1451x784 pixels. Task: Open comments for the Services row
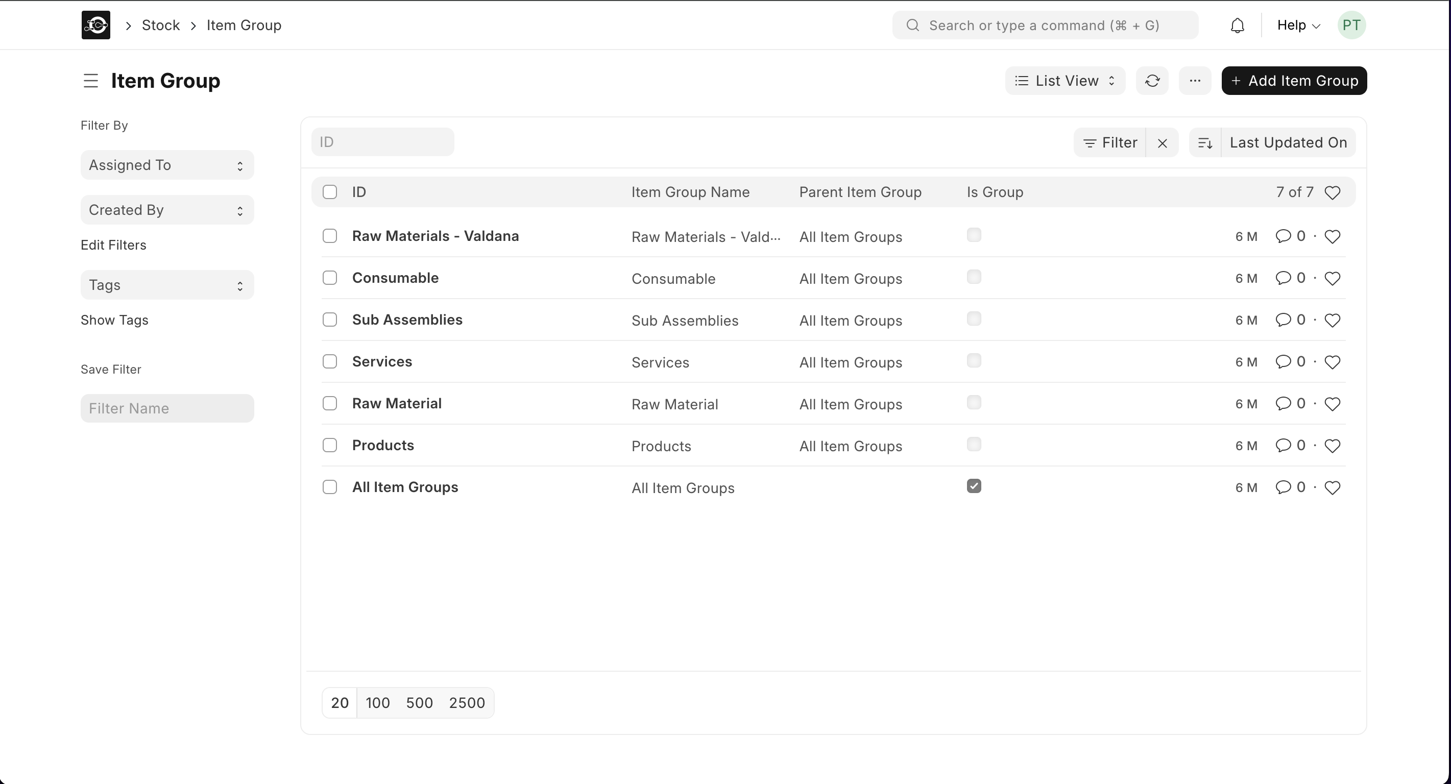1284,361
